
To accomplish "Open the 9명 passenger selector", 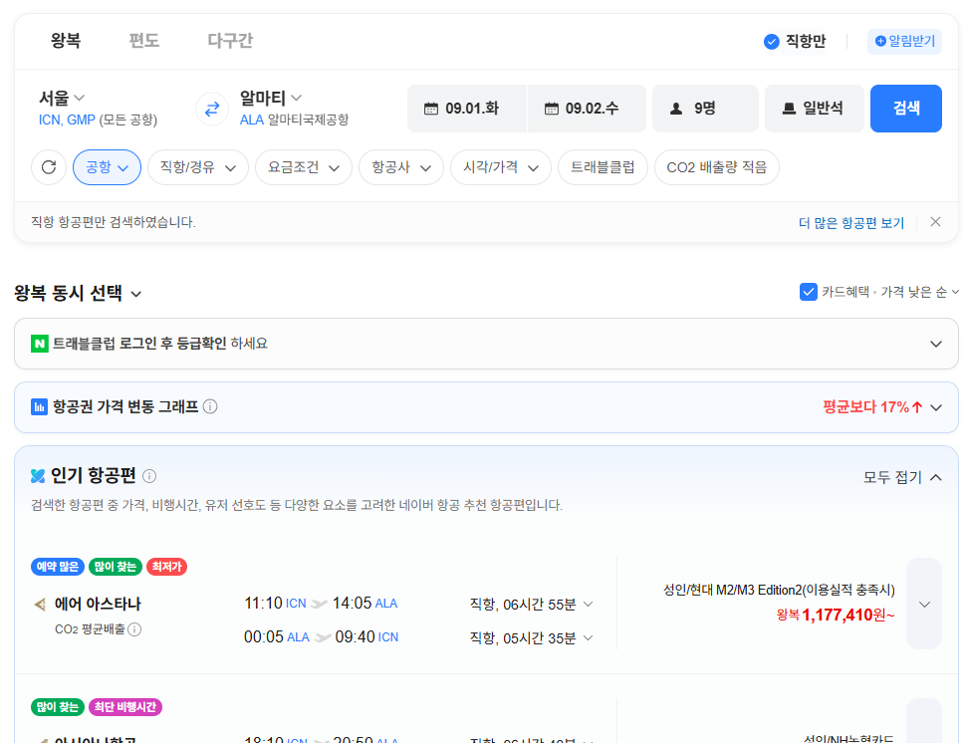I will pyautogui.click(x=705, y=109).
